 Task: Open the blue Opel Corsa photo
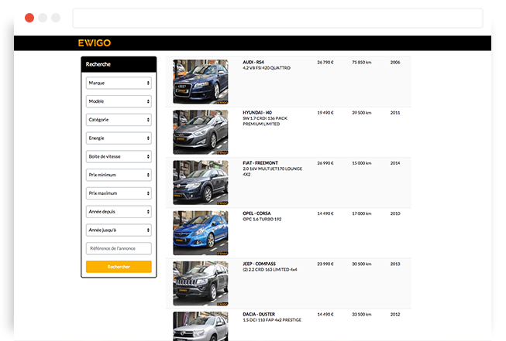[x=201, y=233]
